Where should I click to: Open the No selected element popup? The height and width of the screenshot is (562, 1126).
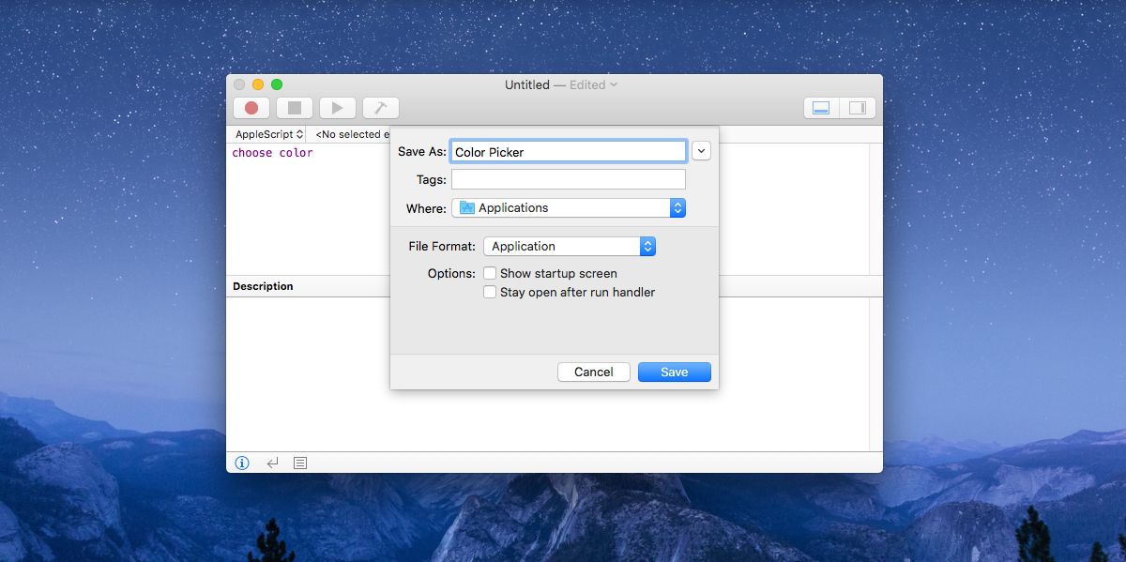point(351,135)
